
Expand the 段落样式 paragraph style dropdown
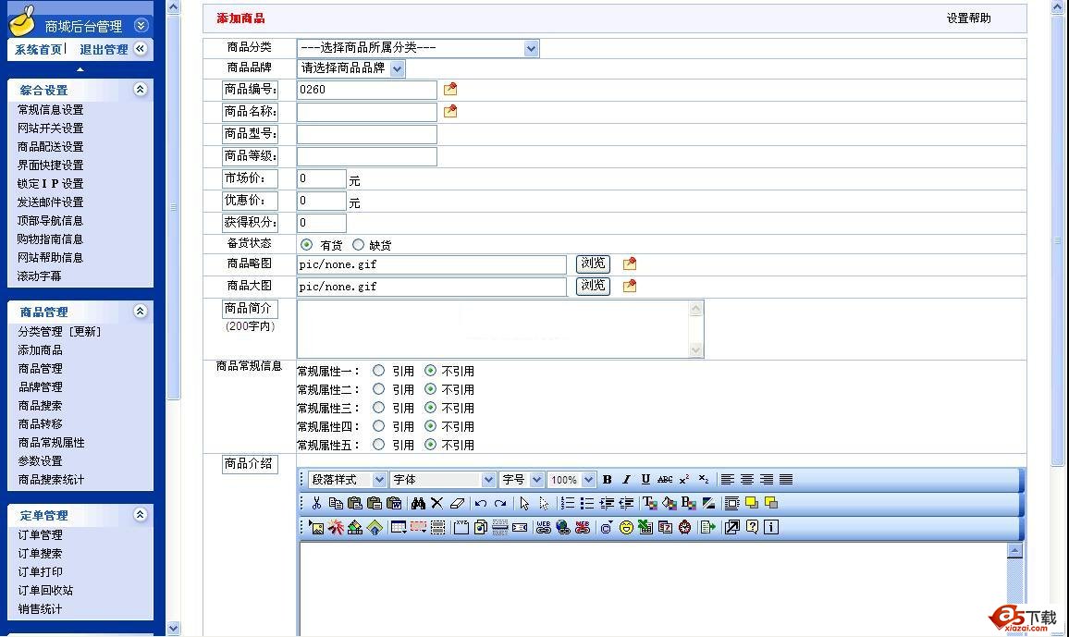[x=348, y=480]
